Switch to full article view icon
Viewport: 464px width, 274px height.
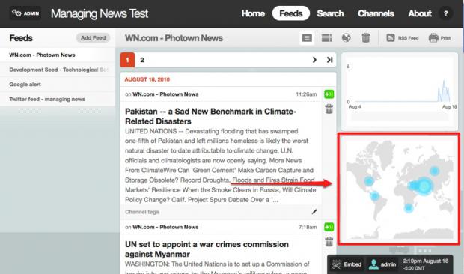tap(307, 38)
